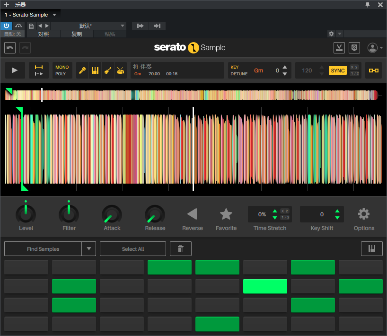Image resolution: width=387 pixels, height=336 pixels.
Task: Click the Release knob
Action: pyautogui.click(x=155, y=214)
